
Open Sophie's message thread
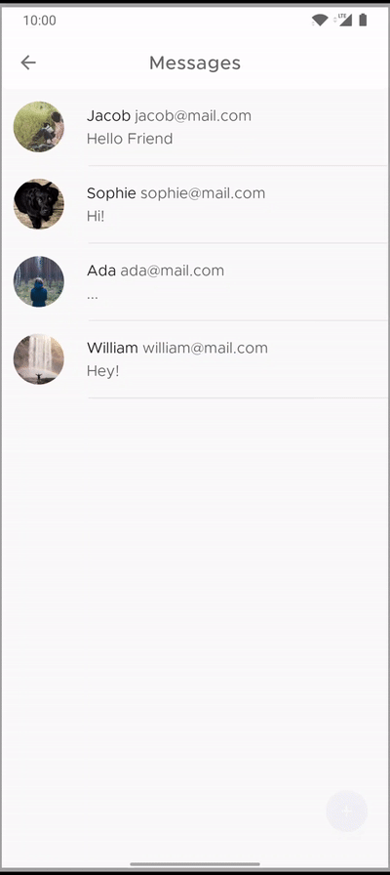[x=195, y=205]
